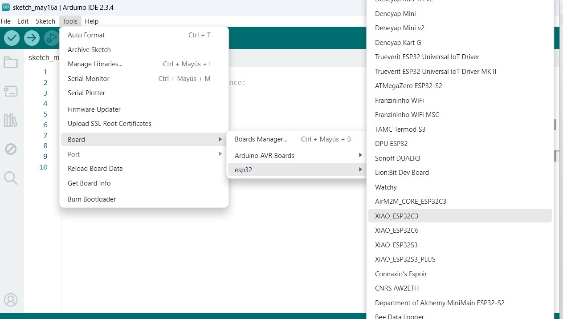Click the Upload arrow icon
Image resolution: width=563 pixels, height=319 pixels.
tap(32, 38)
